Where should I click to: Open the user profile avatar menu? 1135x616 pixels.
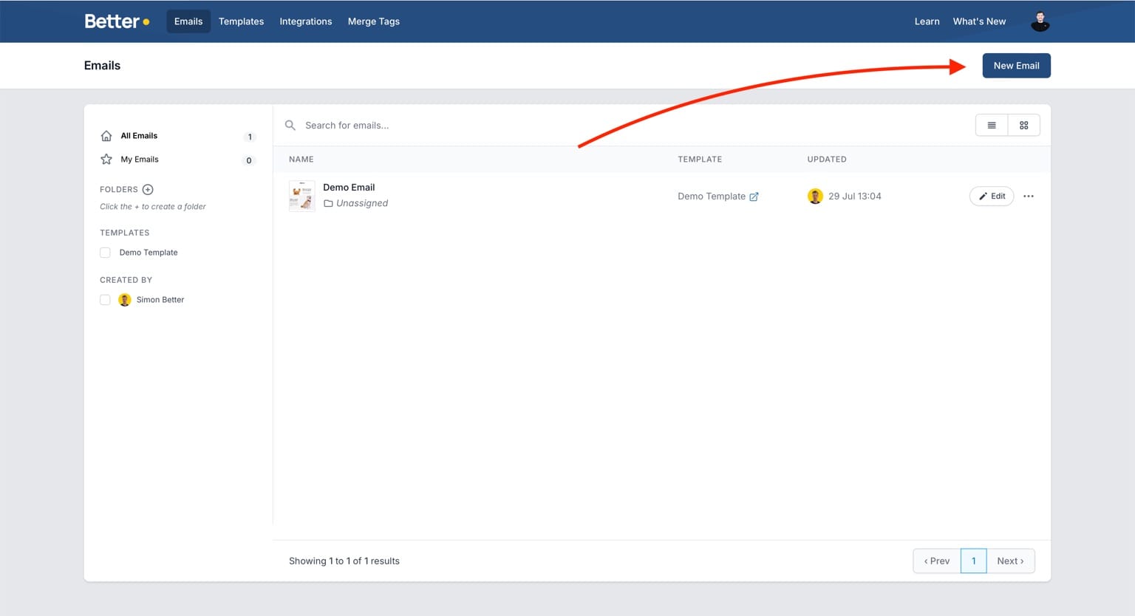coord(1040,21)
